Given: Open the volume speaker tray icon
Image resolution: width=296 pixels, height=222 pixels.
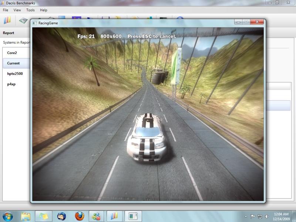Looking at the screenshot, I should click(x=267, y=216).
